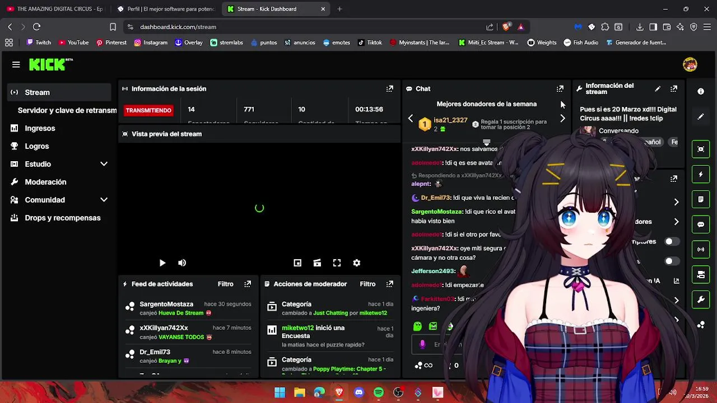This screenshot has width=717, height=403.
Task: Open the Twitch bookmark
Action: (39, 43)
